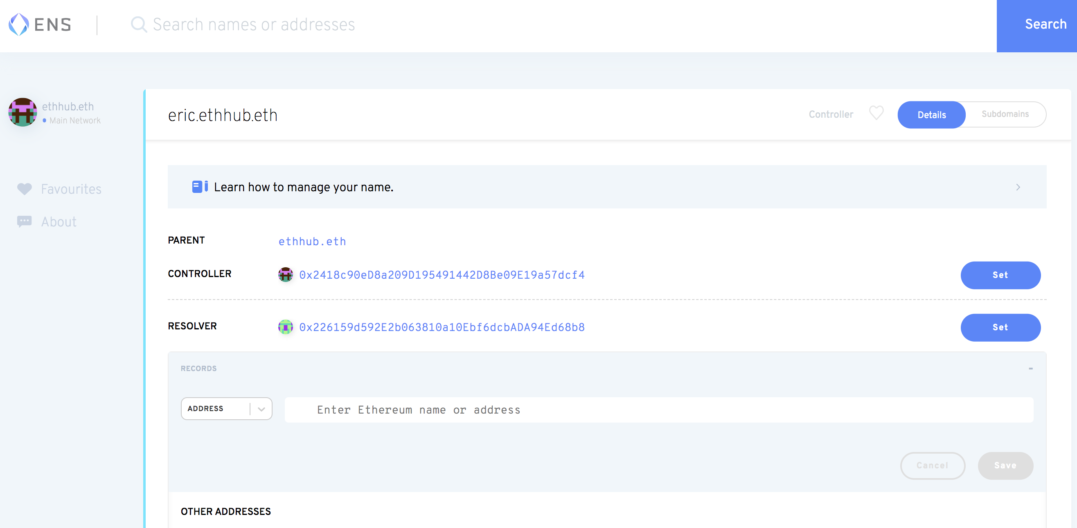1077x528 pixels.
Task: Switch to the Subdomains view
Action: click(1005, 114)
